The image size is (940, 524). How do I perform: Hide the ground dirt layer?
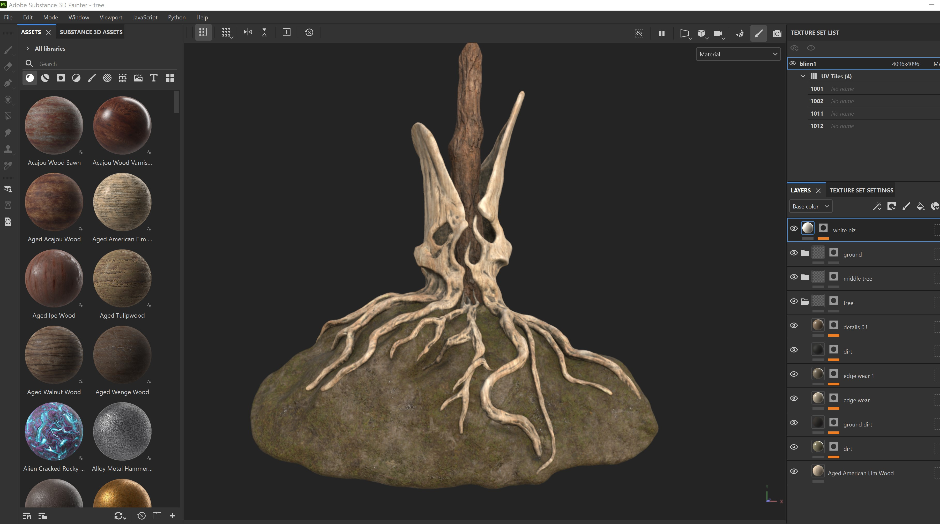[x=794, y=423]
